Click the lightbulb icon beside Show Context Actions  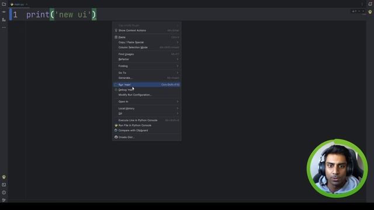(116, 30)
